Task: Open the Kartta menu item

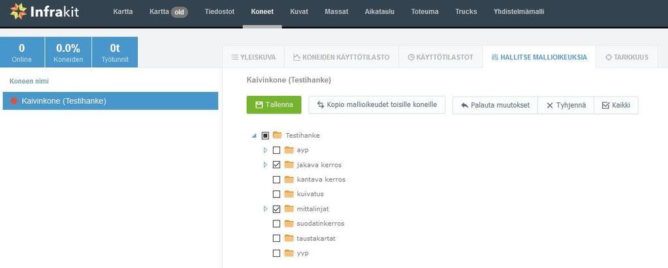Action: (123, 12)
